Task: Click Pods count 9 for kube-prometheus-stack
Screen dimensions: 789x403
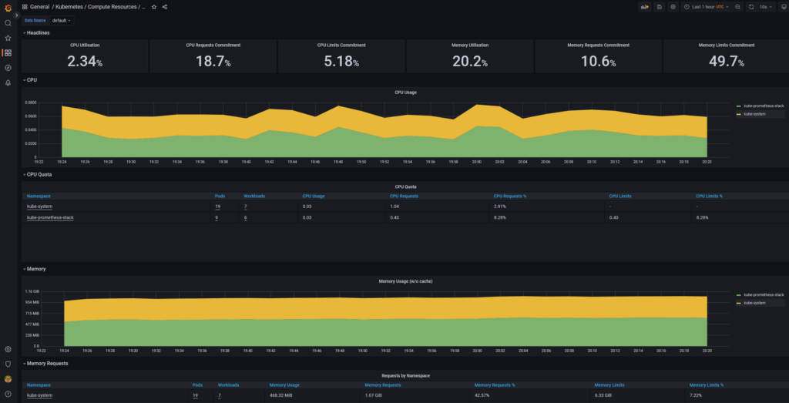Action: coord(217,217)
